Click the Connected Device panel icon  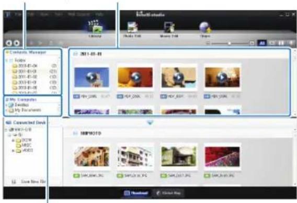tap(8, 123)
